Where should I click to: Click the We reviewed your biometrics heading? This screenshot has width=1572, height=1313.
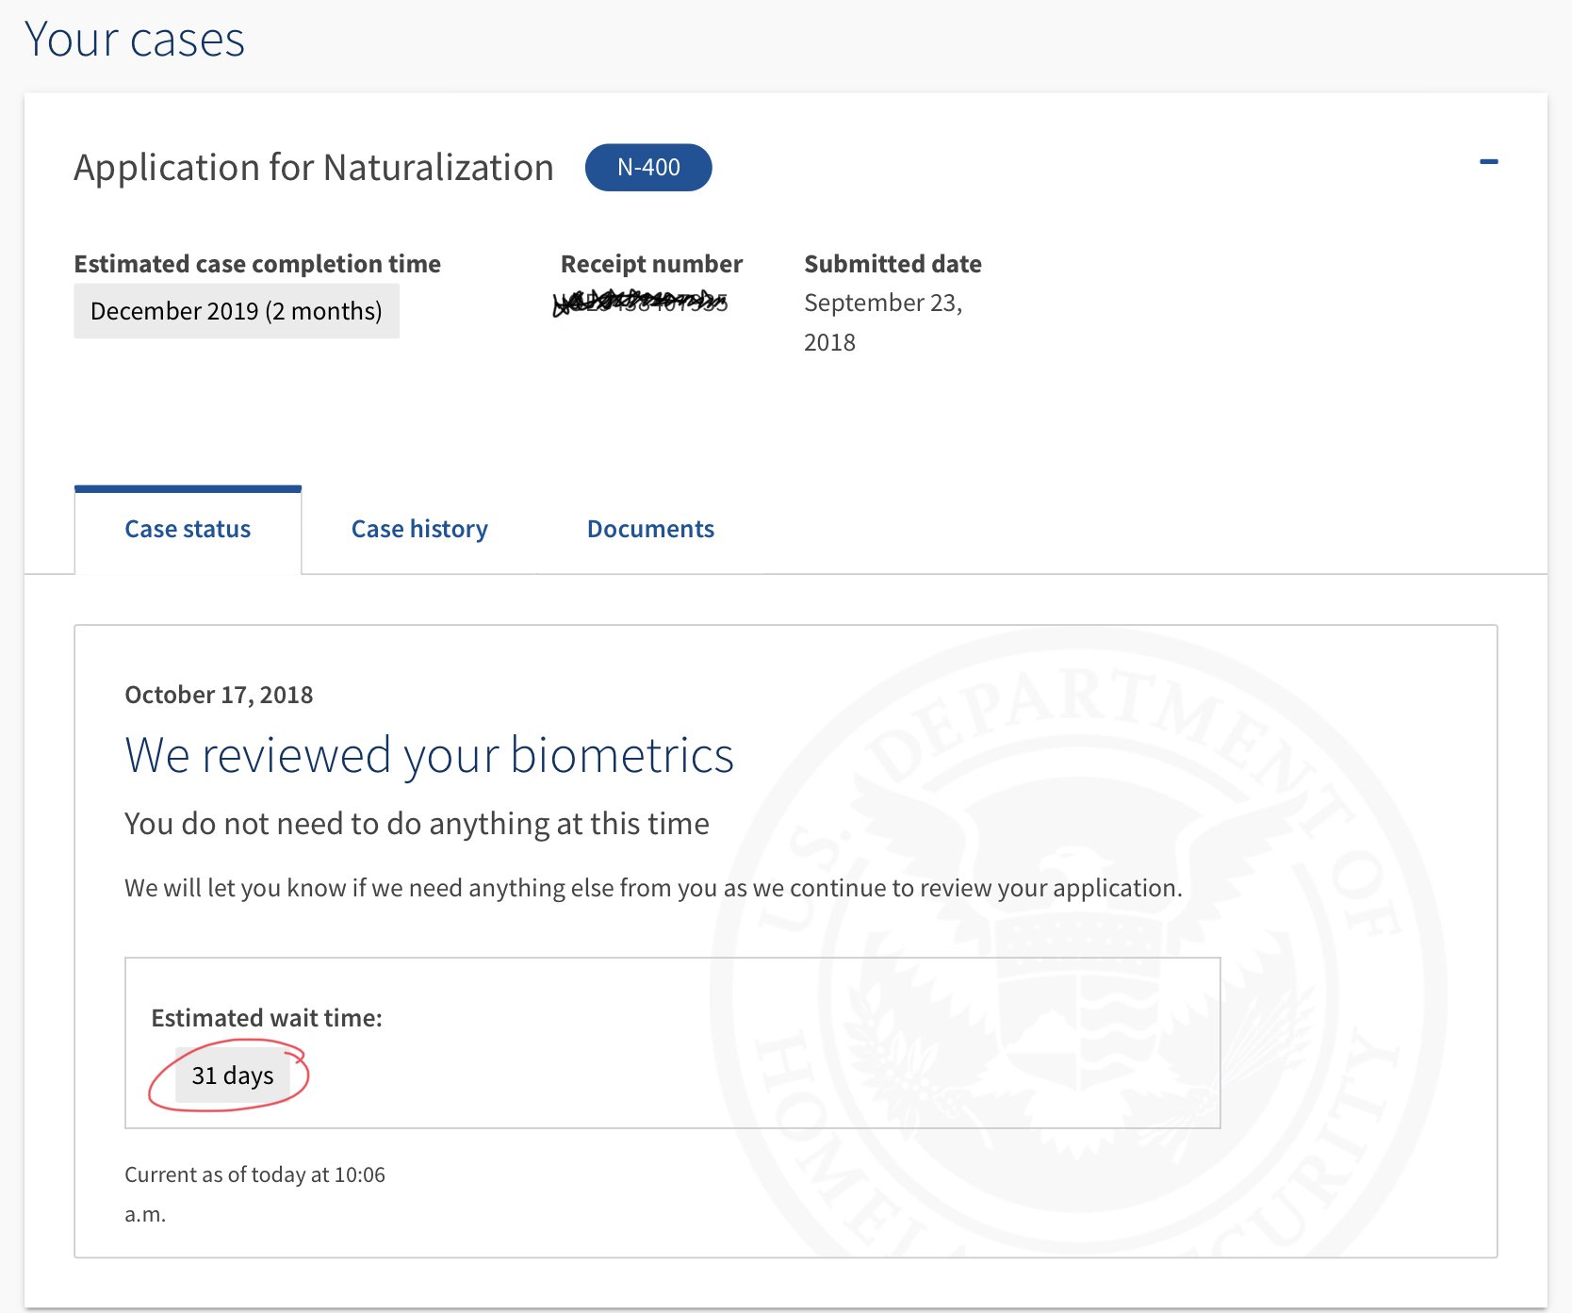(x=429, y=755)
